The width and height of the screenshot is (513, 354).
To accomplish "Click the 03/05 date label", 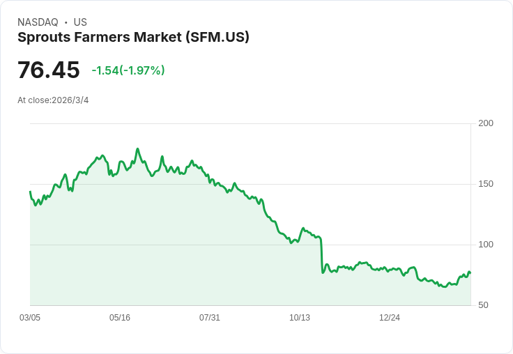I will coord(30,318).
